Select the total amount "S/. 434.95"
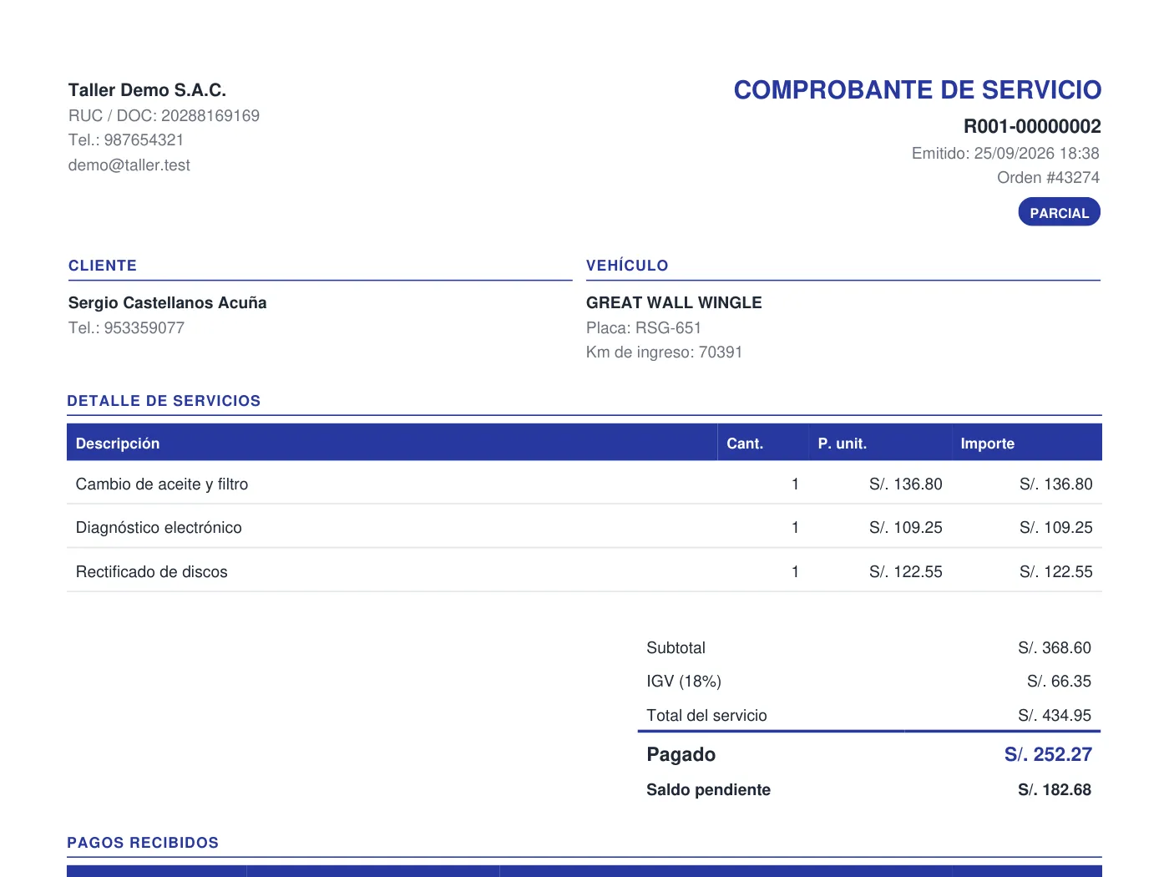Viewport: 1169px width, 877px height. [1055, 715]
